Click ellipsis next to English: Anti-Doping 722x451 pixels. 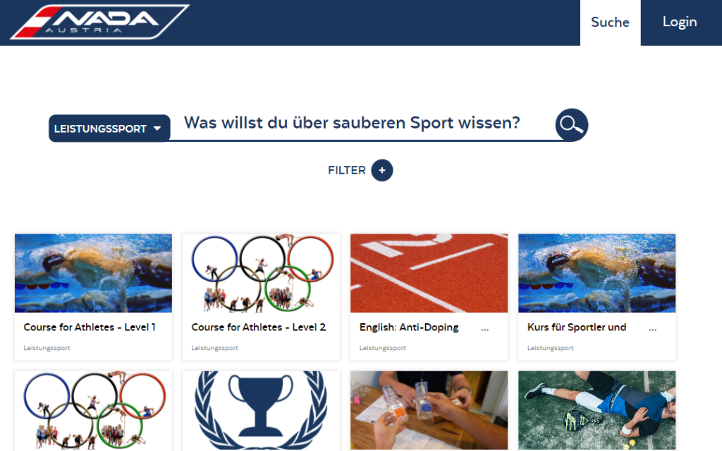[x=485, y=330]
